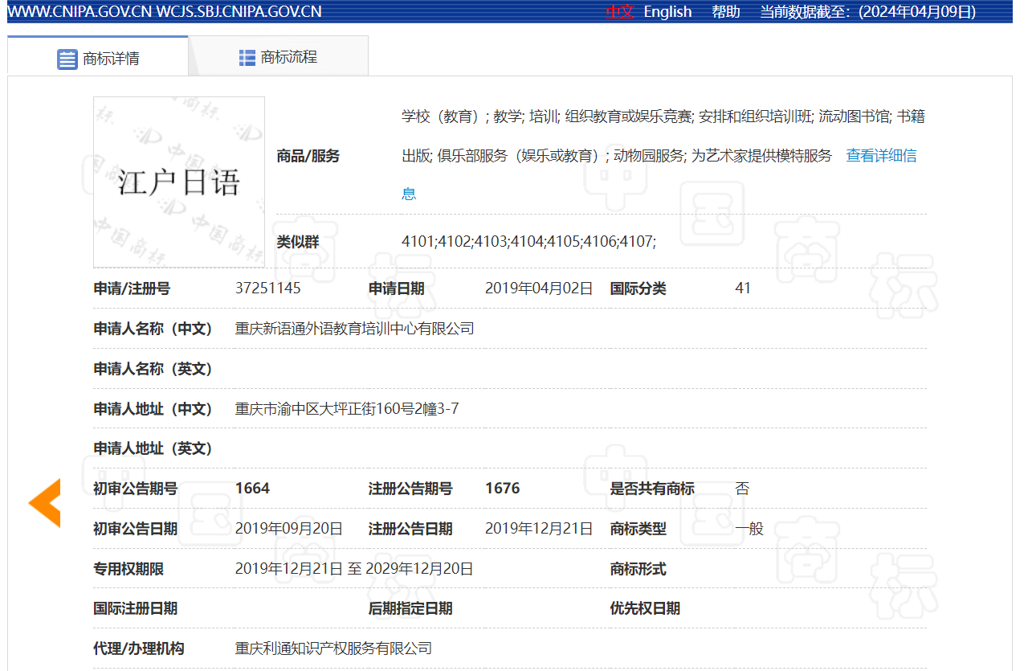Click the 商标形式 label

pos(638,569)
